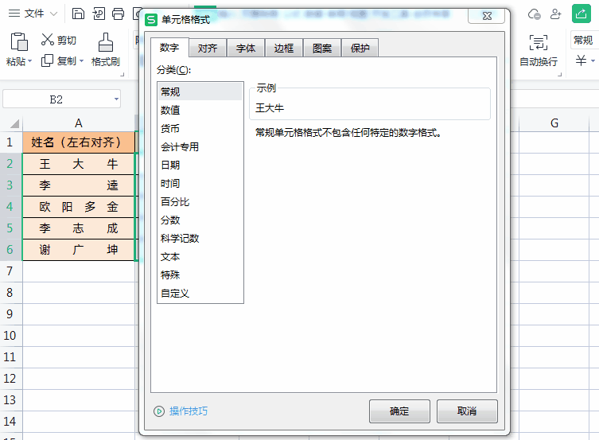This screenshot has height=440, width=599.
Task: Select 科学记数 in the category list
Action: coord(200,239)
